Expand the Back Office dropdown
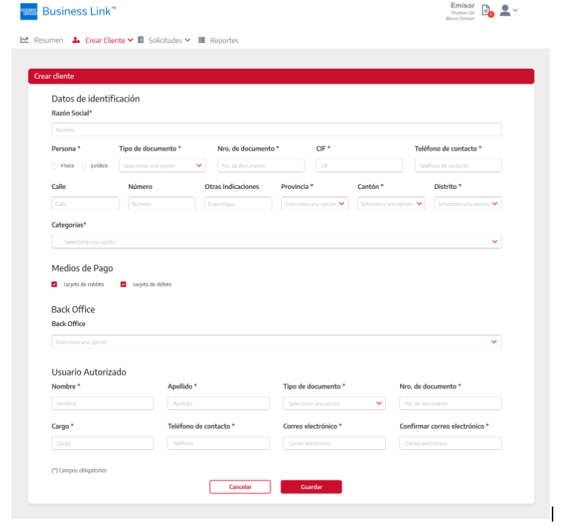Screen dimensions: 564x525 pyautogui.click(x=276, y=342)
